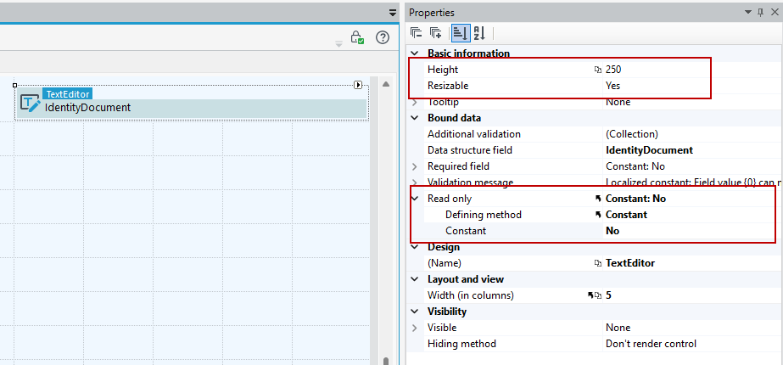Click the Visible value None

coord(618,328)
